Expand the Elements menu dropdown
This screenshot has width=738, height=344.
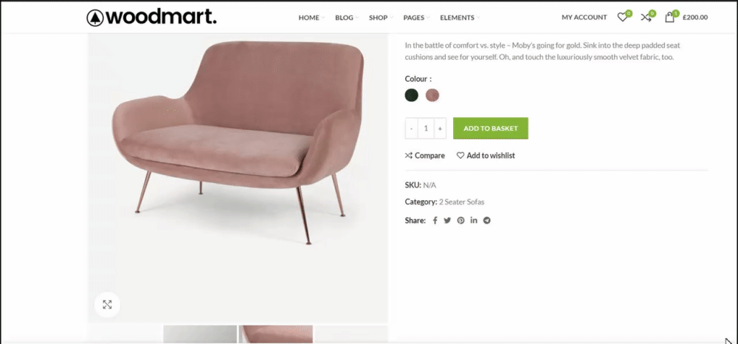pos(460,18)
